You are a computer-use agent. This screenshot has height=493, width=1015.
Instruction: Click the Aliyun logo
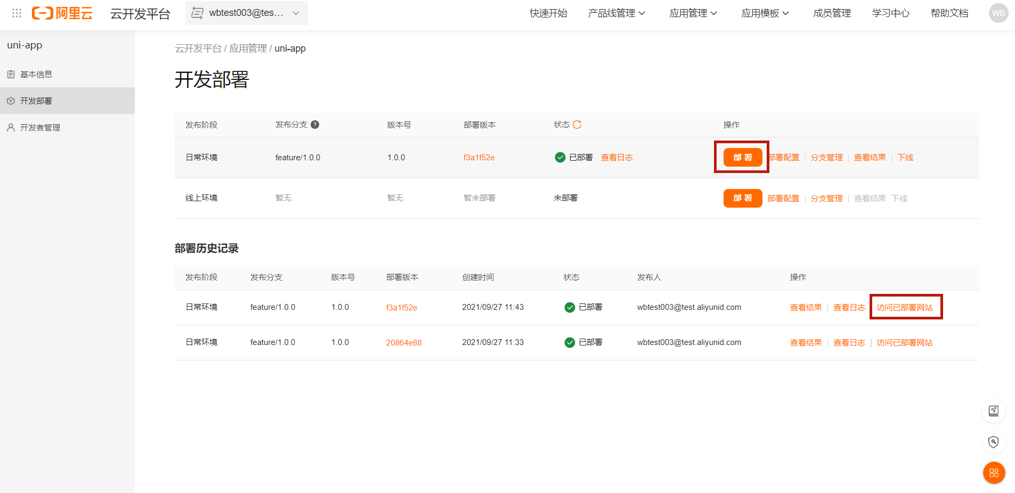62,13
